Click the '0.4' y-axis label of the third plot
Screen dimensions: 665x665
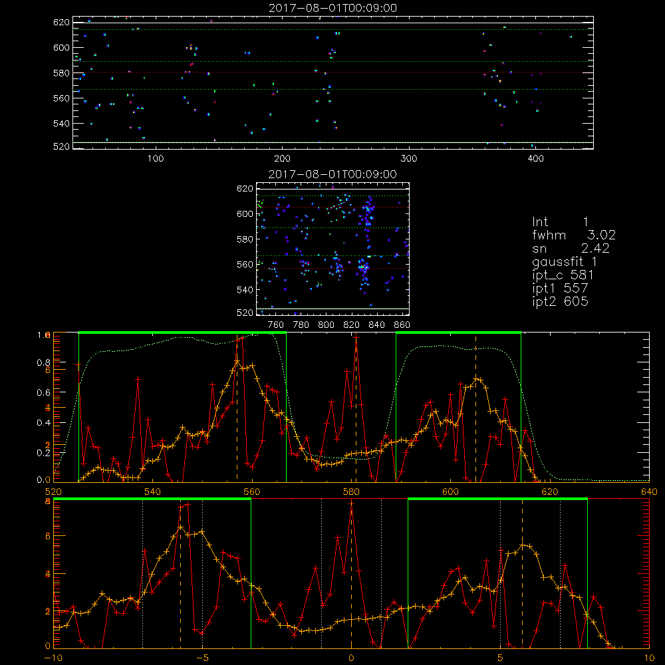(43, 423)
